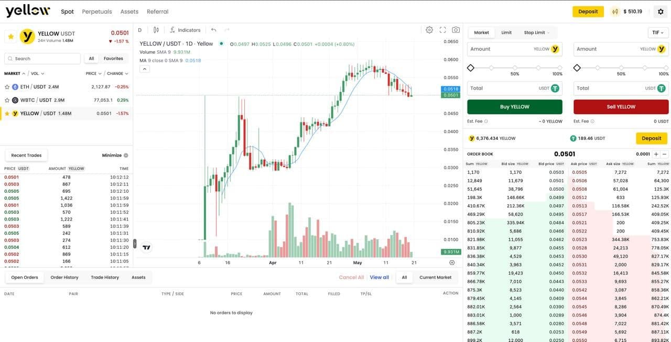Undo the last chart action

(x=214, y=30)
